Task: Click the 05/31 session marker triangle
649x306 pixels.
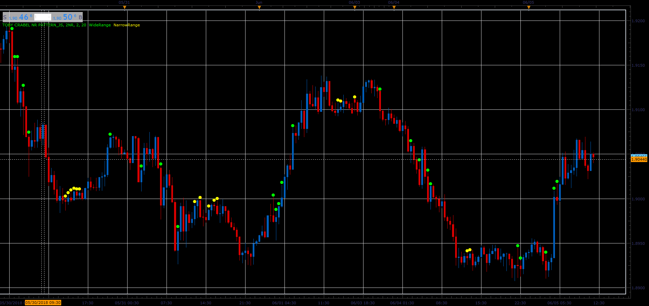Action: (x=124, y=7)
